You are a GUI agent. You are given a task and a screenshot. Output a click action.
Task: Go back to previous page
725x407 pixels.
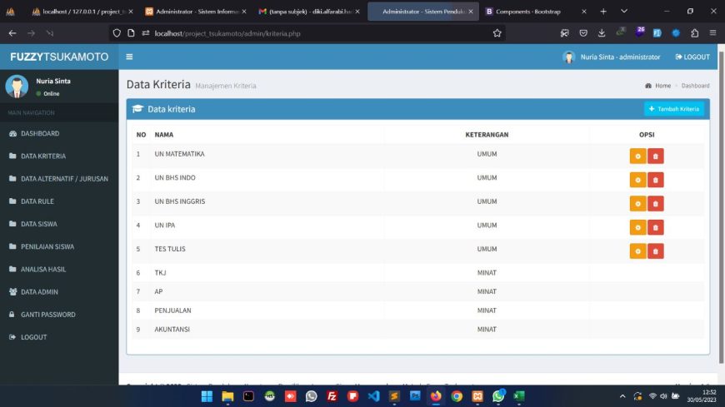(x=12, y=33)
